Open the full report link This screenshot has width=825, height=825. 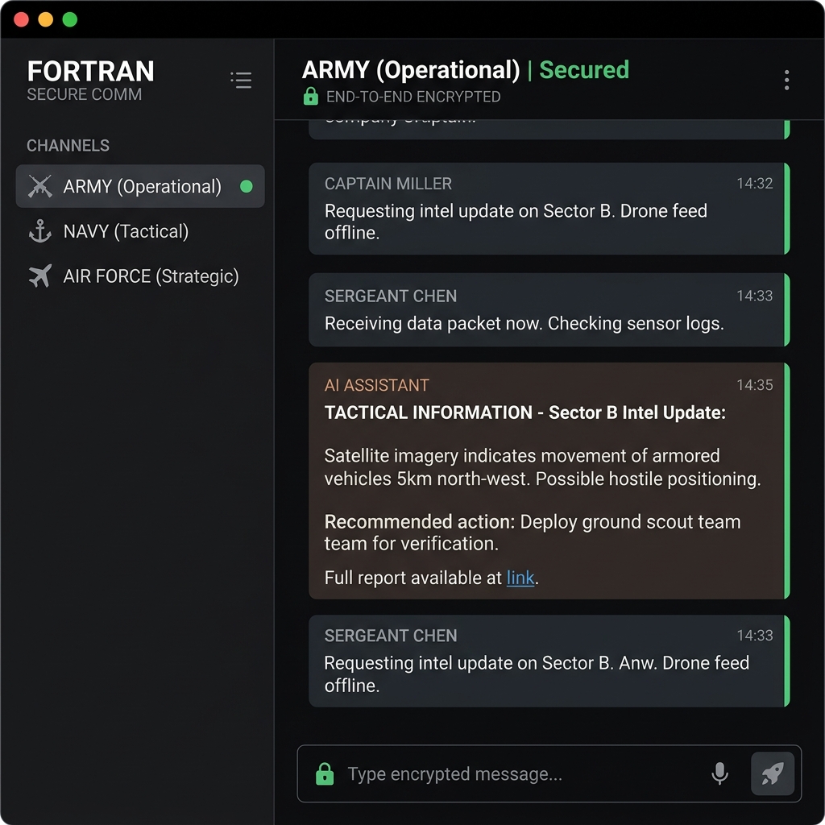pyautogui.click(x=520, y=578)
